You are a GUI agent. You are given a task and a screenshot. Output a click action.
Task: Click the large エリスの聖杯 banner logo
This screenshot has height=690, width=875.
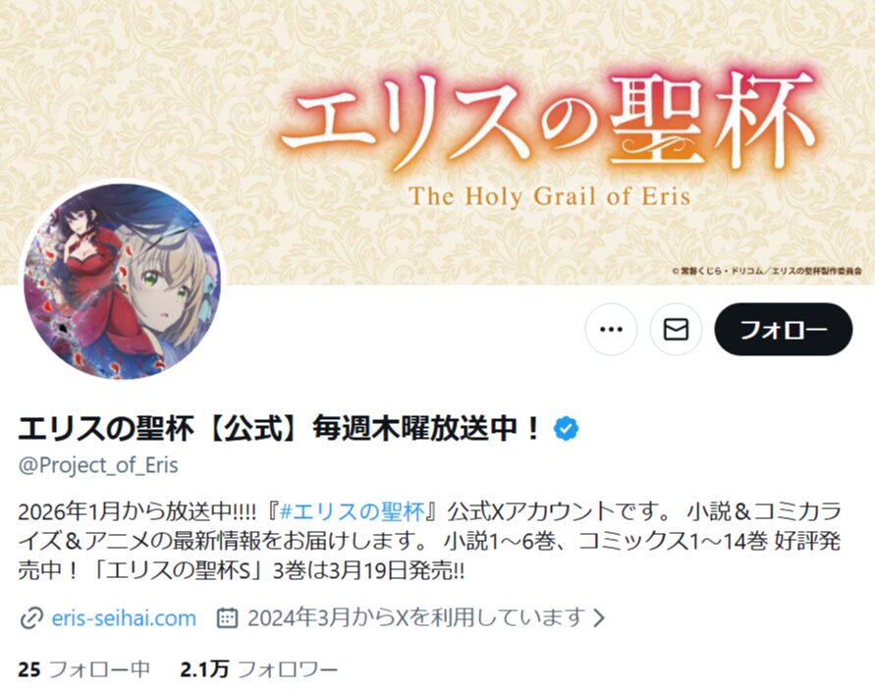point(547,123)
